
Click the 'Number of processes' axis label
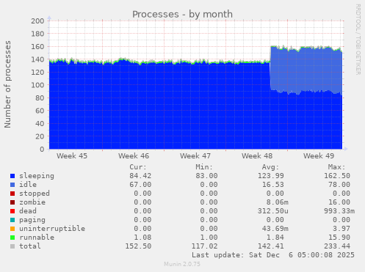pyautogui.click(x=7, y=84)
